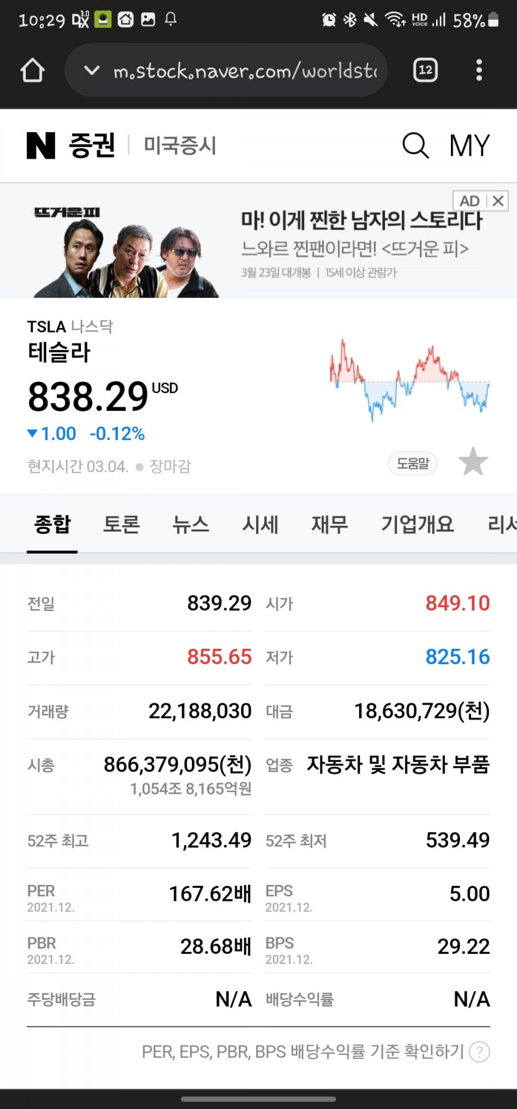Toggle the favorite star for Tesla
This screenshot has width=517, height=1109.
point(473,462)
